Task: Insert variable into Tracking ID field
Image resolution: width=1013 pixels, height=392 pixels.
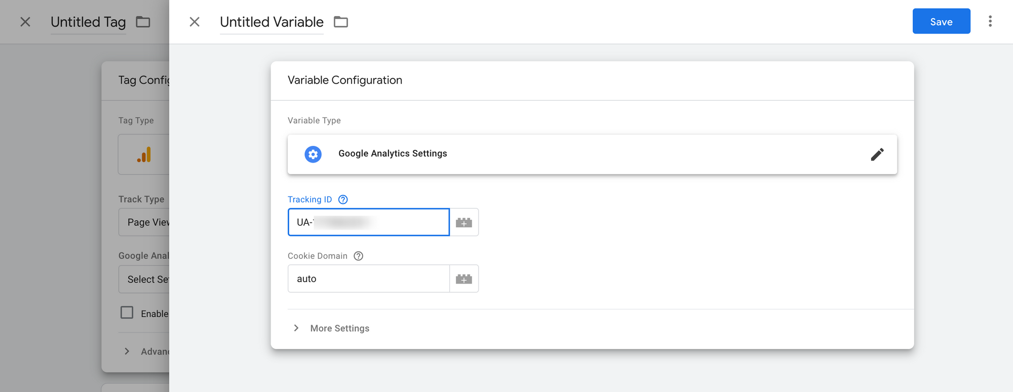Action: point(464,222)
